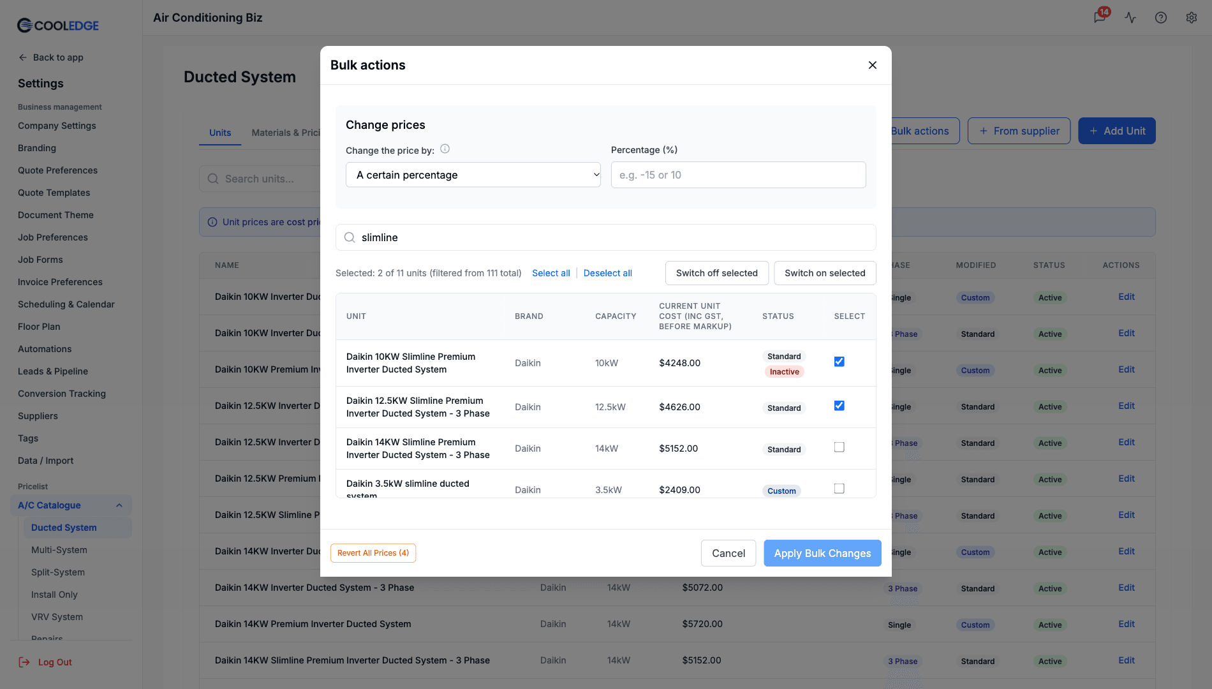
Task: Click the info icon in Unit prices banner
Action: point(212,222)
